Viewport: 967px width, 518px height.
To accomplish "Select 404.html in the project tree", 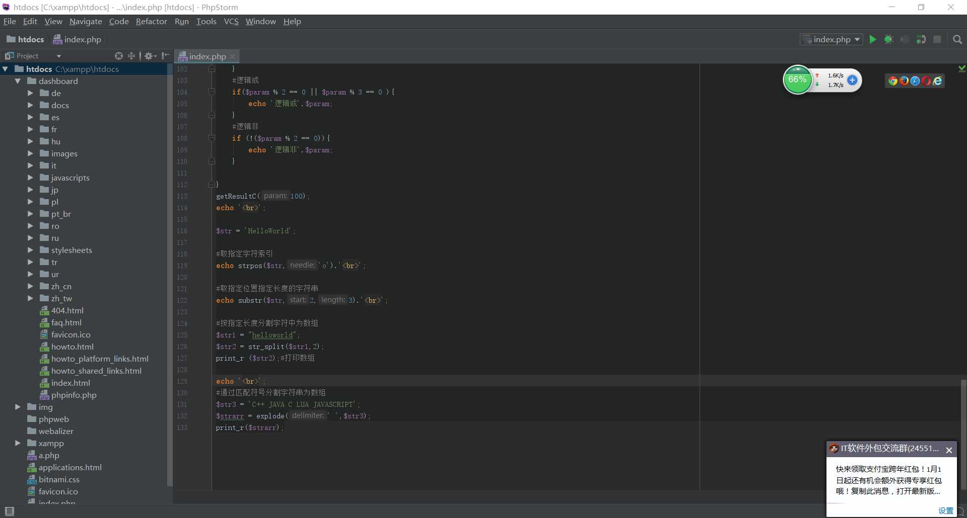I will (x=67, y=310).
